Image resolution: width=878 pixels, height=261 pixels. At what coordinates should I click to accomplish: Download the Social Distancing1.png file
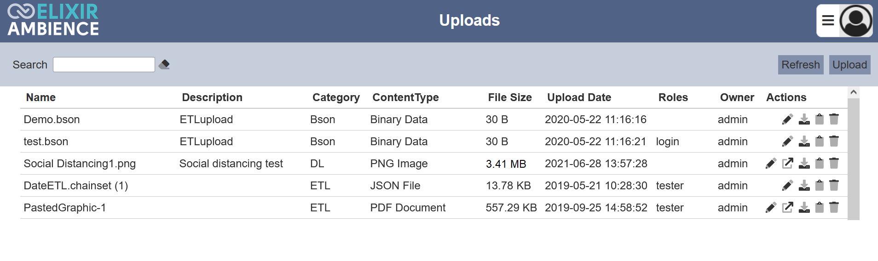pos(804,164)
